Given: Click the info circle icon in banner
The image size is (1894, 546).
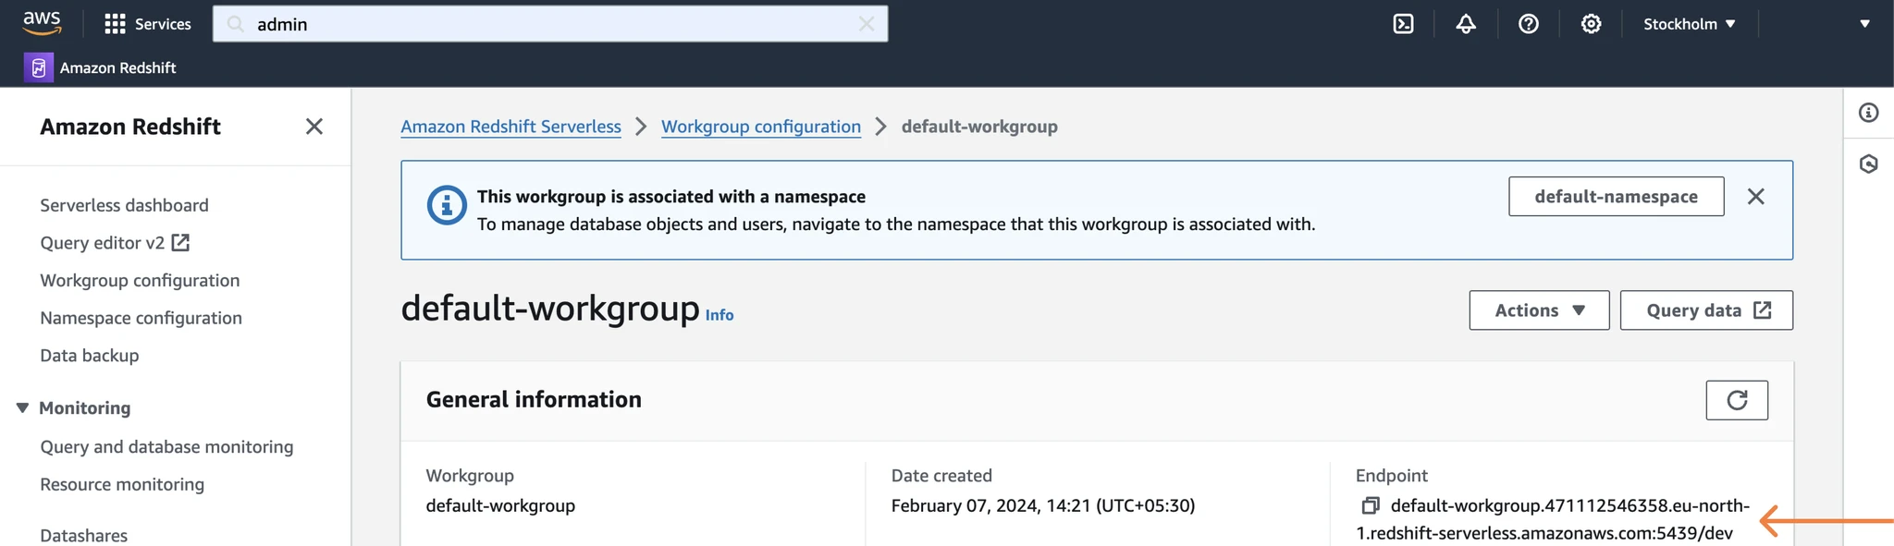Looking at the screenshot, I should [447, 205].
